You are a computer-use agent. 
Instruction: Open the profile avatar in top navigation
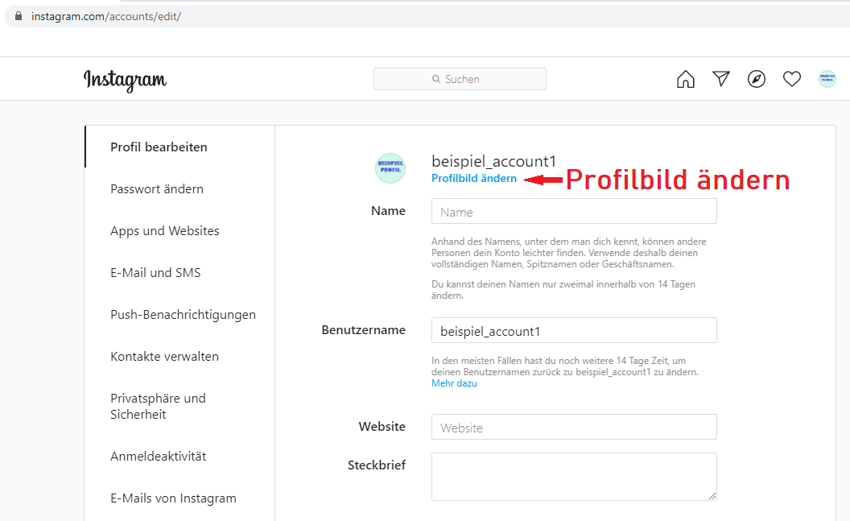(x=827, y=79)
